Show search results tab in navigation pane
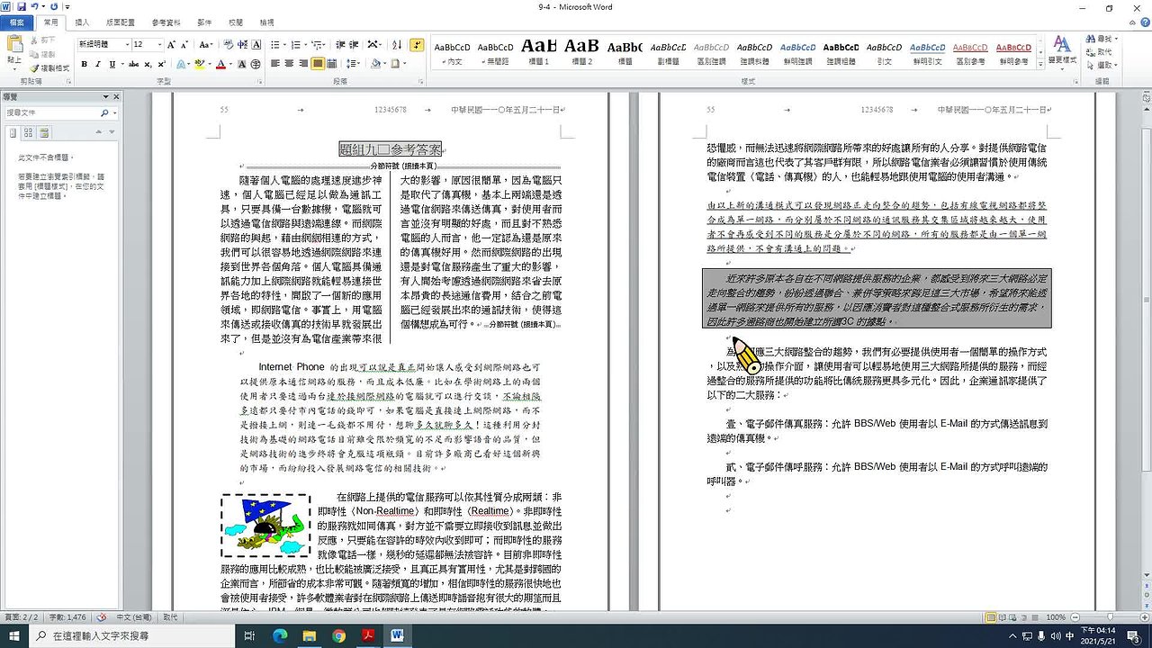 click(x=43, y=132)
